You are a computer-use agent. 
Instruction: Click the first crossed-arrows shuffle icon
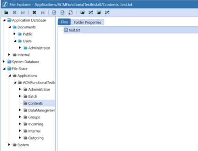pos(91,13)
